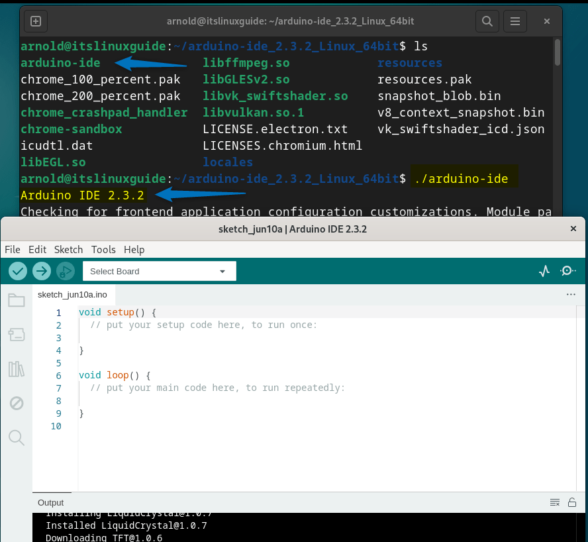The image size is (588, 542).
Task: Open the Serial Monitor icon
Action: click(x=567, y=271)
